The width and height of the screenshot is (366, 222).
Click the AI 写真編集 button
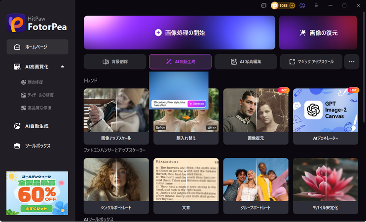[246, 62]
